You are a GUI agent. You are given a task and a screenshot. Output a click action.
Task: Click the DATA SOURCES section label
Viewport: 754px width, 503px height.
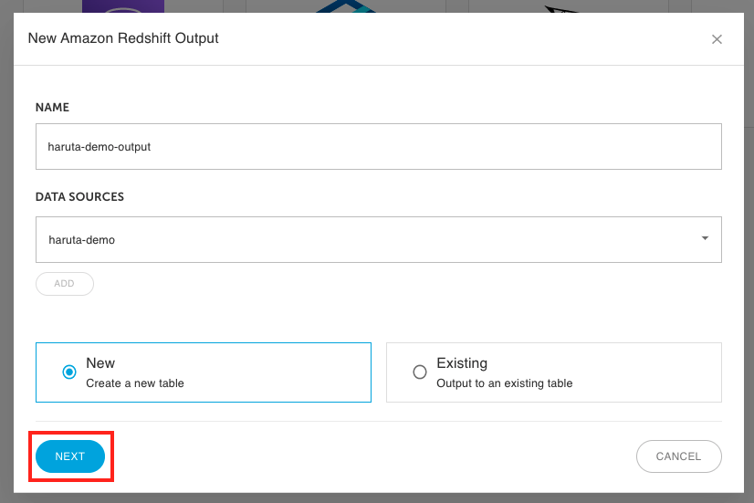79,196
